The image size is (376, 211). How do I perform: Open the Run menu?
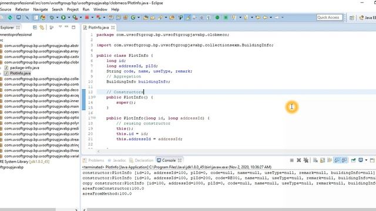pos(86,9)
